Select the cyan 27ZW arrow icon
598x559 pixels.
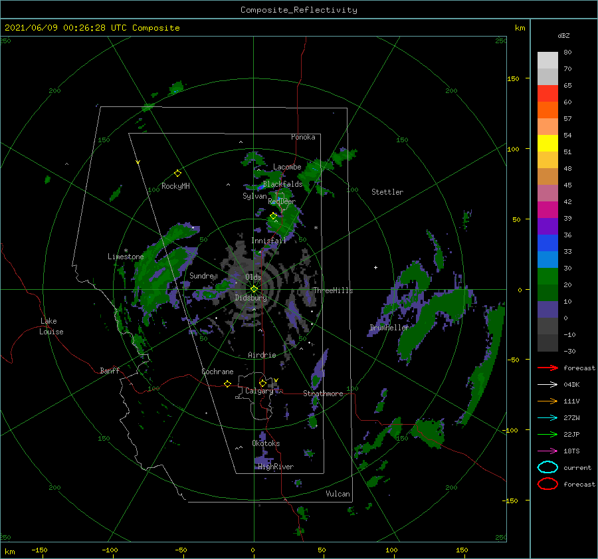(548, 418)
